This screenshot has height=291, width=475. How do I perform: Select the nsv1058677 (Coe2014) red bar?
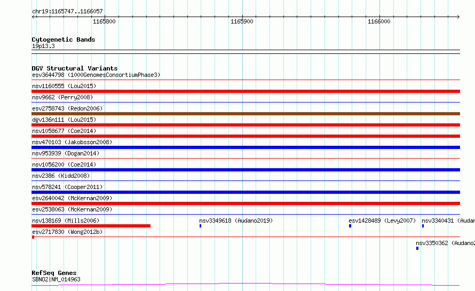tap(246, 136)
